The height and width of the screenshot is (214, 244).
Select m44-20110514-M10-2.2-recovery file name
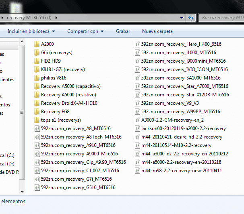[x=176, y=145]
